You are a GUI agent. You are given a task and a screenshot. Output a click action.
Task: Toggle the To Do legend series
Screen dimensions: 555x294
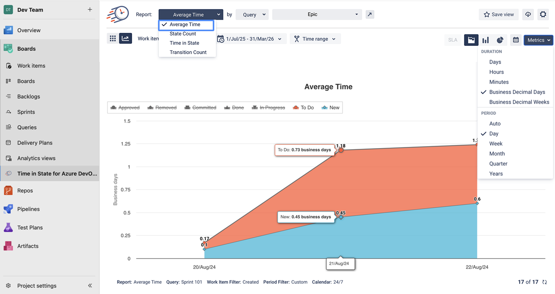coord(303,108)
